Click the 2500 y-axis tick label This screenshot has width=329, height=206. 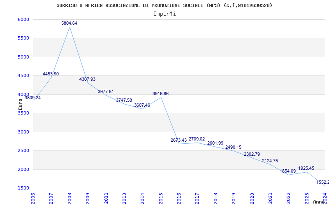click(23, 151)
